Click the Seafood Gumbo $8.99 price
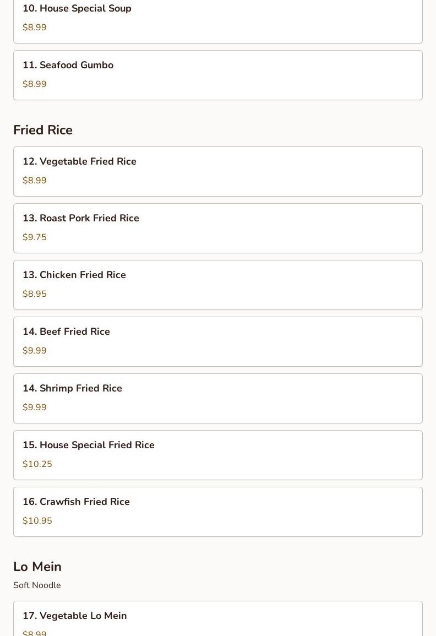The width and height of the screenshot is (436, 636). [x=35, y=84]
